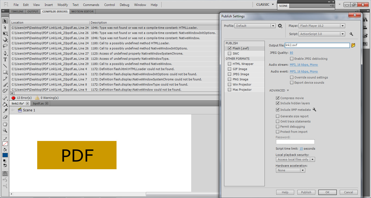Change JPEG Quality value 80
The image size is (371, 198).
(291, 53)
